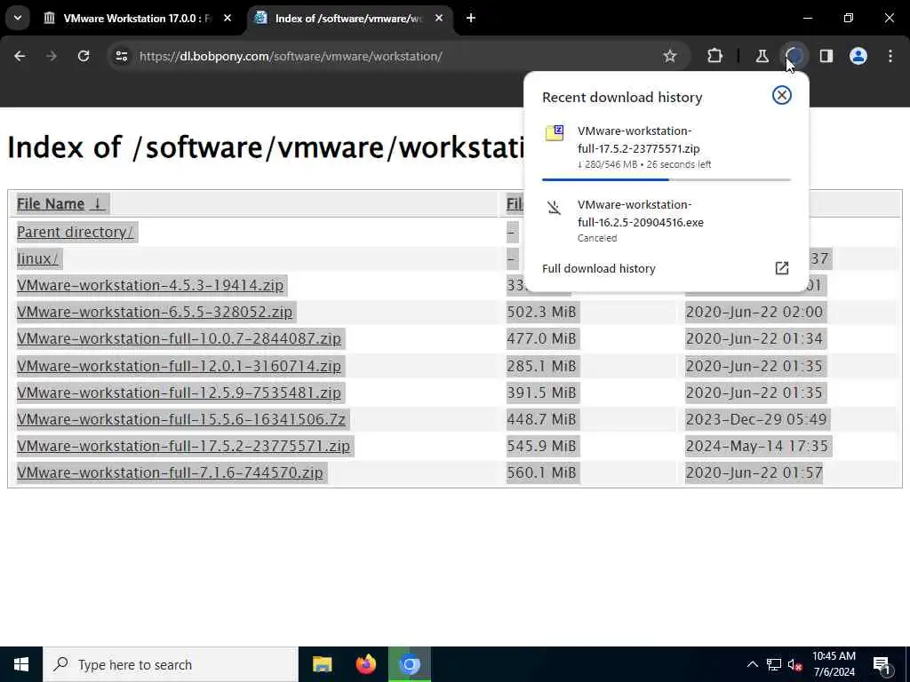Screen dimensions: 910x682
Task: Open the notification center icon
Action: 882,664
